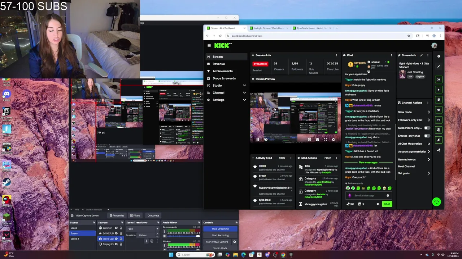Screen dimensions: 462x259
Task: Send message with green Chat button
Action: (x=387, y=204)
